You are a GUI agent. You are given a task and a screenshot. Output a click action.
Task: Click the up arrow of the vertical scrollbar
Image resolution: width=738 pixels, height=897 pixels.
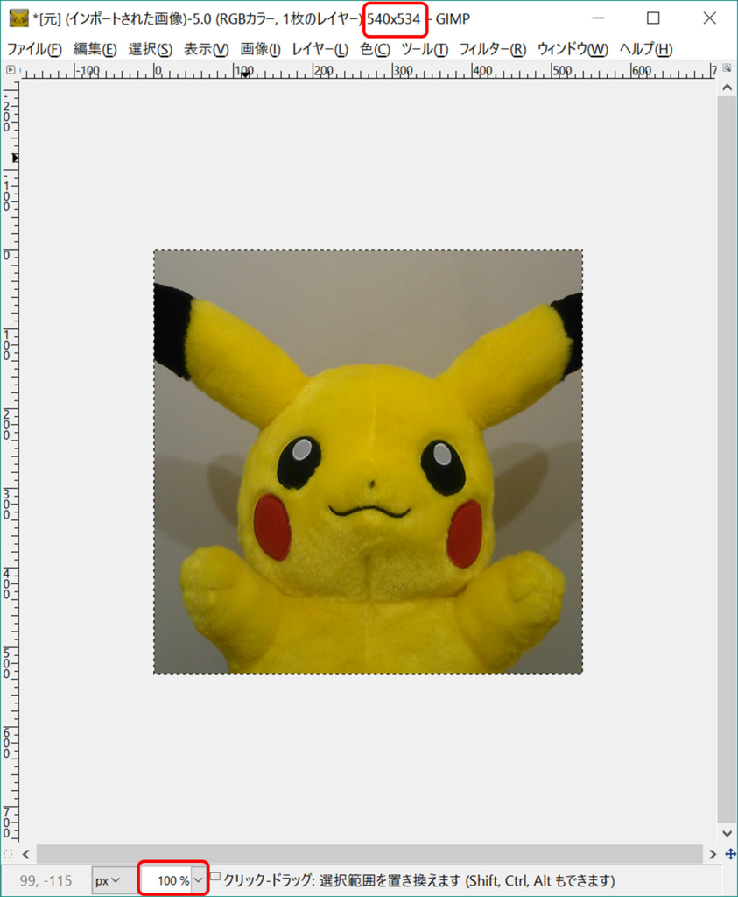pyautogui.click(x=727, y=85)
